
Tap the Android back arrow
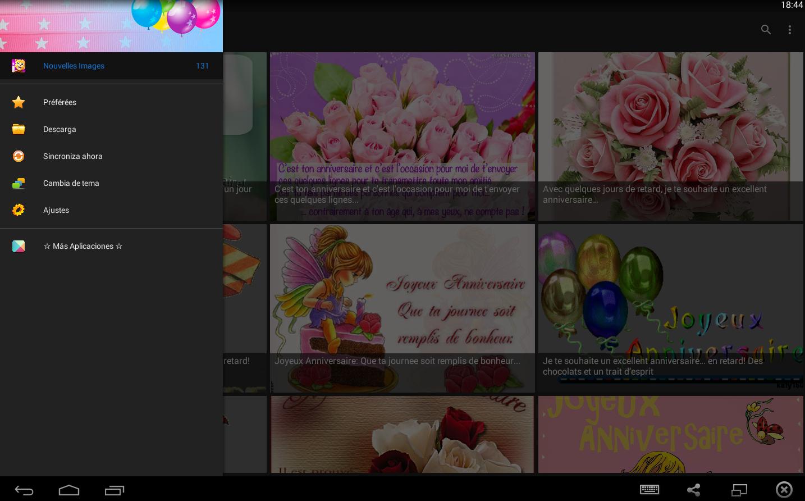tap(24, 490)
